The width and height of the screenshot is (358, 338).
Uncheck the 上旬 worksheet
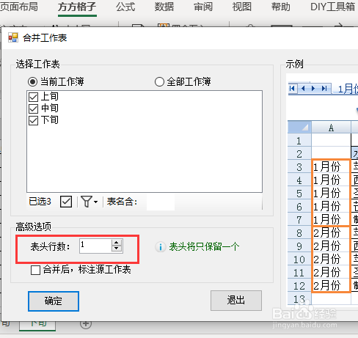(x=34, y=97)
